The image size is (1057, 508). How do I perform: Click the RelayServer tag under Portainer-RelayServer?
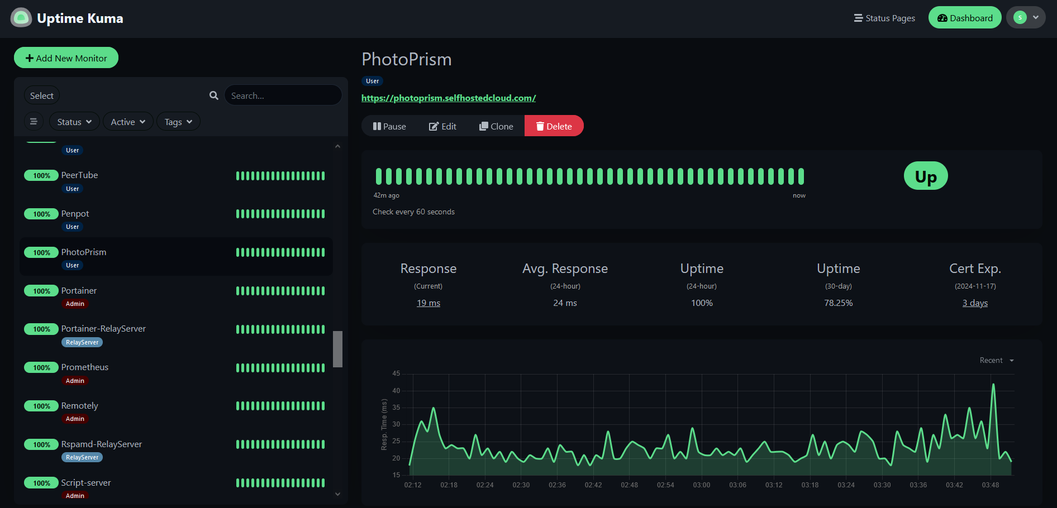coord(82,342)
